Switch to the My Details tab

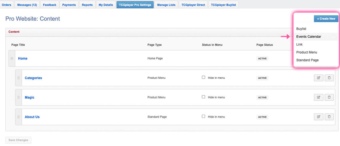pos(106,5)
